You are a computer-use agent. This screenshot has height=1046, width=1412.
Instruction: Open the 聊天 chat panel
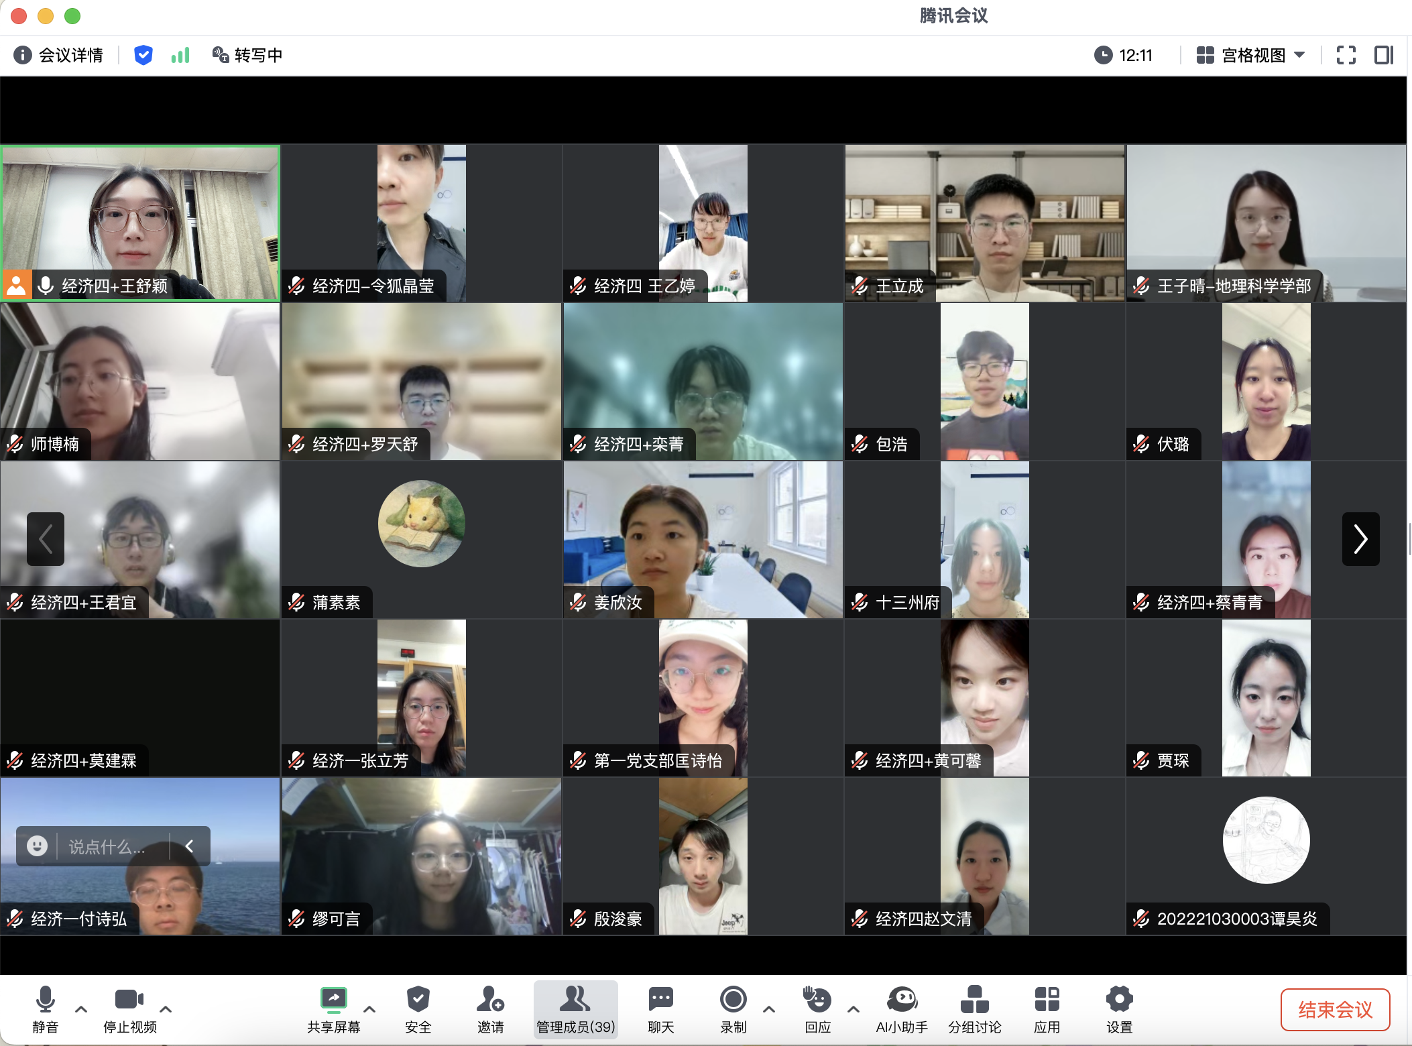click(x=660, y=1009)
